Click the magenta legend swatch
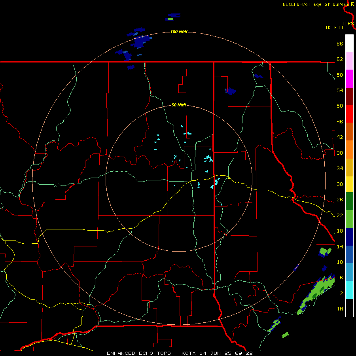The image size is (356, 356). tap(349, 79)
